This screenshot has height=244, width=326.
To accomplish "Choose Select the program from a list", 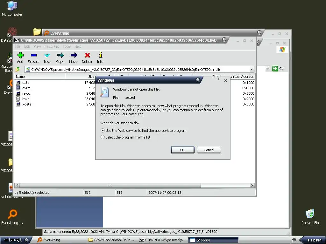I will click(103, 137).
